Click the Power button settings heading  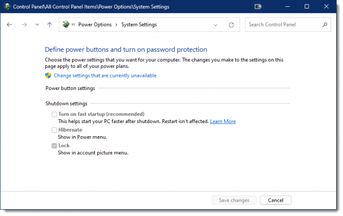tap(70, 88)
